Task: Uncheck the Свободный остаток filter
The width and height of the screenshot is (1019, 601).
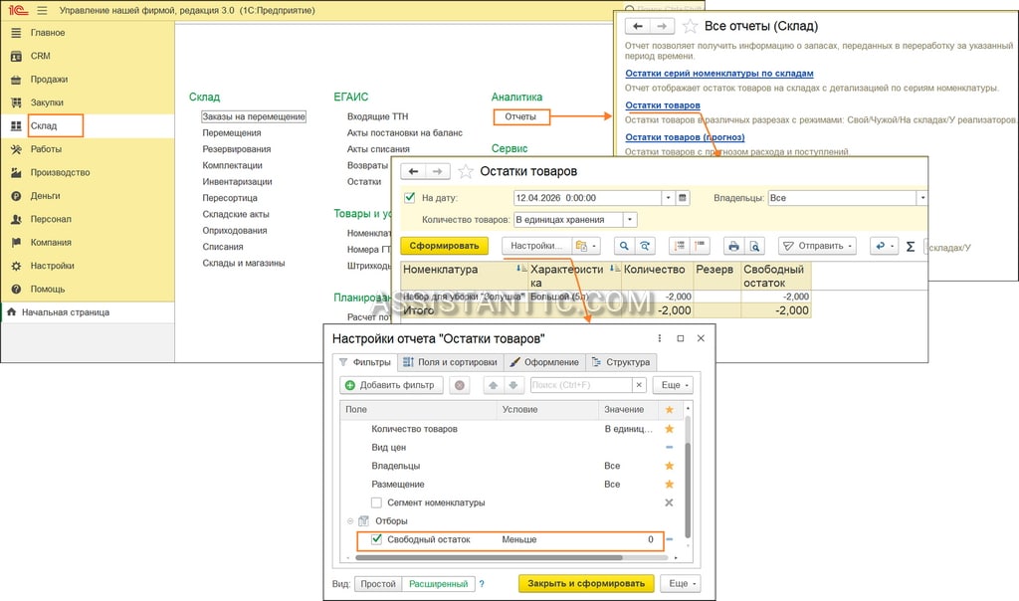Action: point(376,538)
